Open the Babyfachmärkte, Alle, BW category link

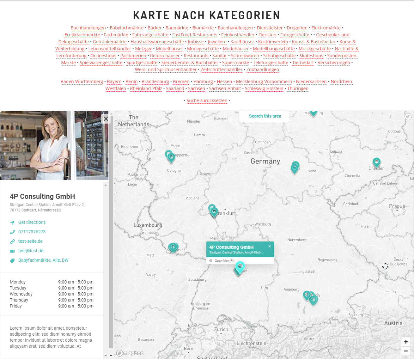coord(43,260)
